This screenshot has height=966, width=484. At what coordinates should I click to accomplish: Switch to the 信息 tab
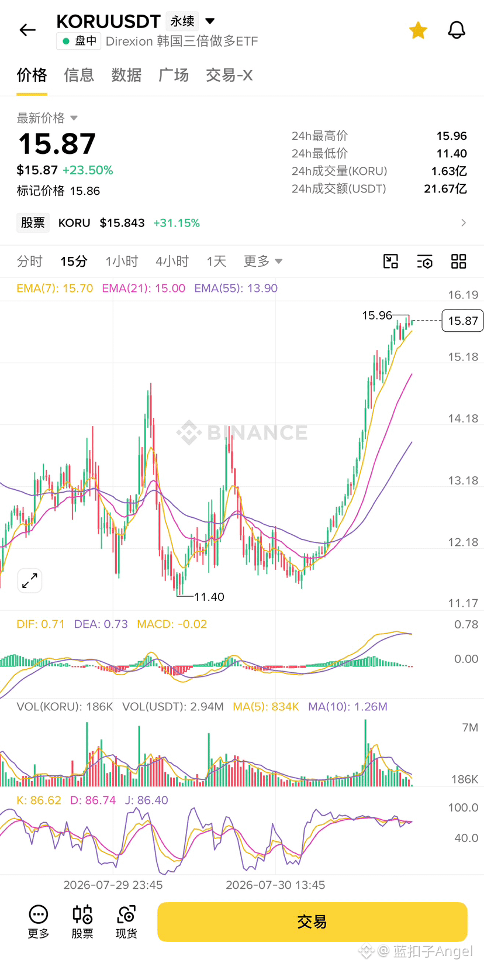click(79, 75)
